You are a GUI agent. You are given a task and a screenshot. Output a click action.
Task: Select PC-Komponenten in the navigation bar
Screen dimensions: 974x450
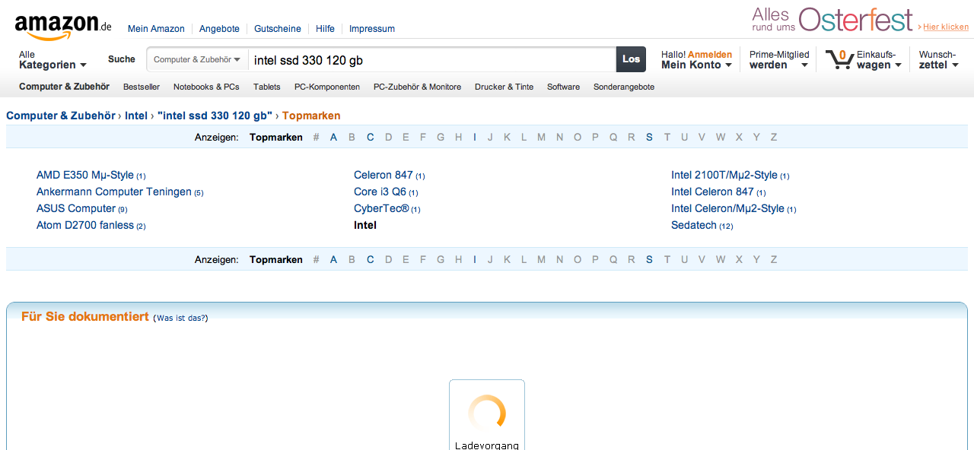pyautogui.click(x=327, y=87)
